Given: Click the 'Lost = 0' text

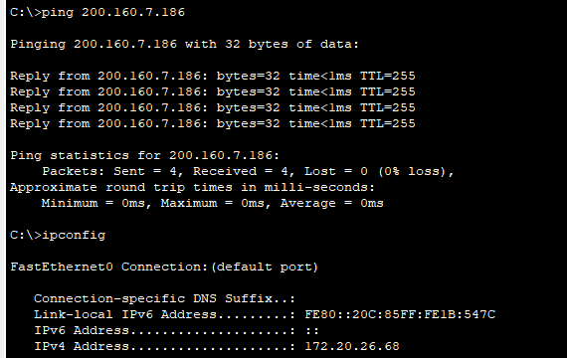Looking at the screenshot, I should (336, 171).
